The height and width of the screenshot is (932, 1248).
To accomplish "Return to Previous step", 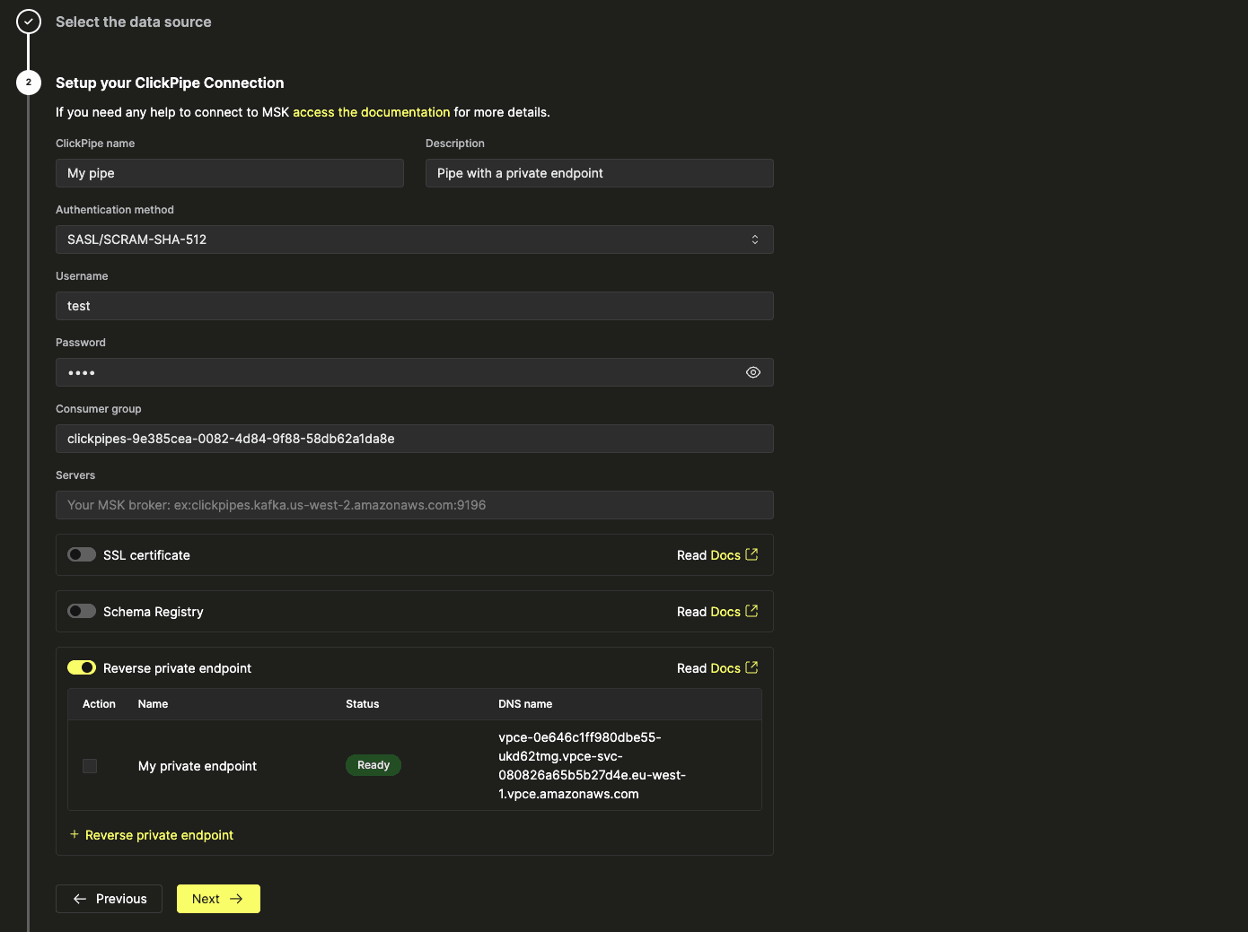I will click(109, 899).
